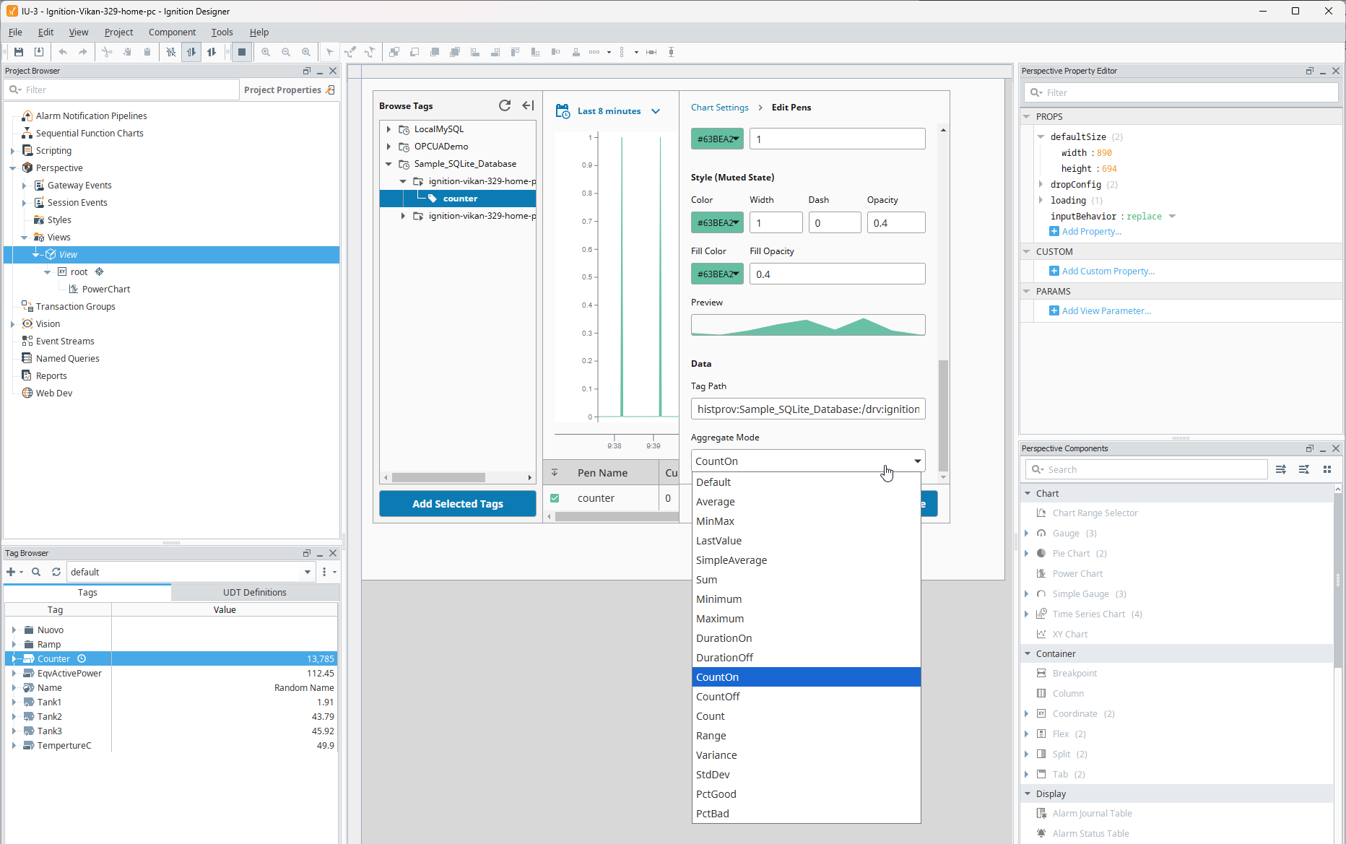Screen dimensions: 1346x844
Task: Open the Component menu
Action: [x=172, y=32]
